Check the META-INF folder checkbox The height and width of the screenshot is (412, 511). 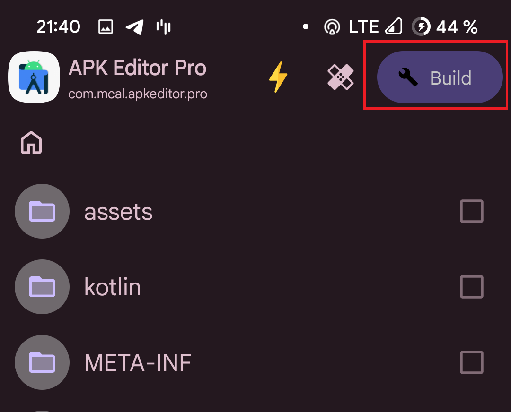472,362
